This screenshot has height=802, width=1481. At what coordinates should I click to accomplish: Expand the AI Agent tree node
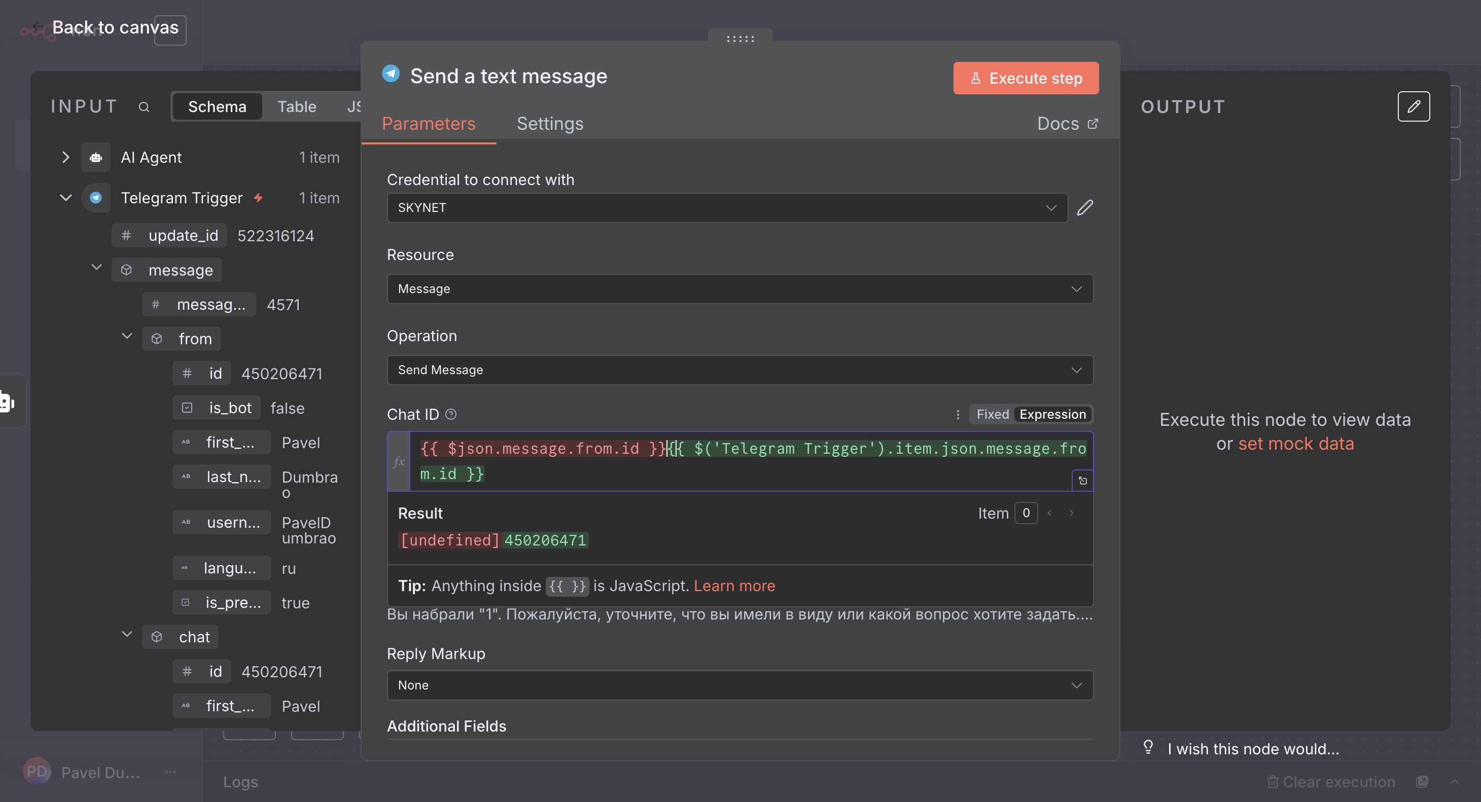tap(65, 158)
